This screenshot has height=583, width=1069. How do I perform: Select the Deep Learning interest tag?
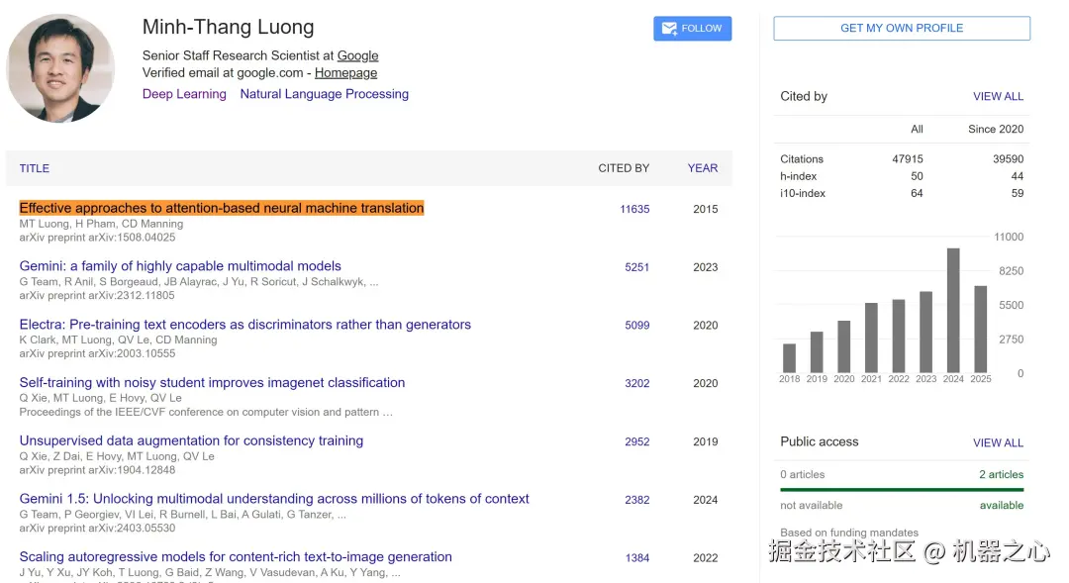[184, 94]
